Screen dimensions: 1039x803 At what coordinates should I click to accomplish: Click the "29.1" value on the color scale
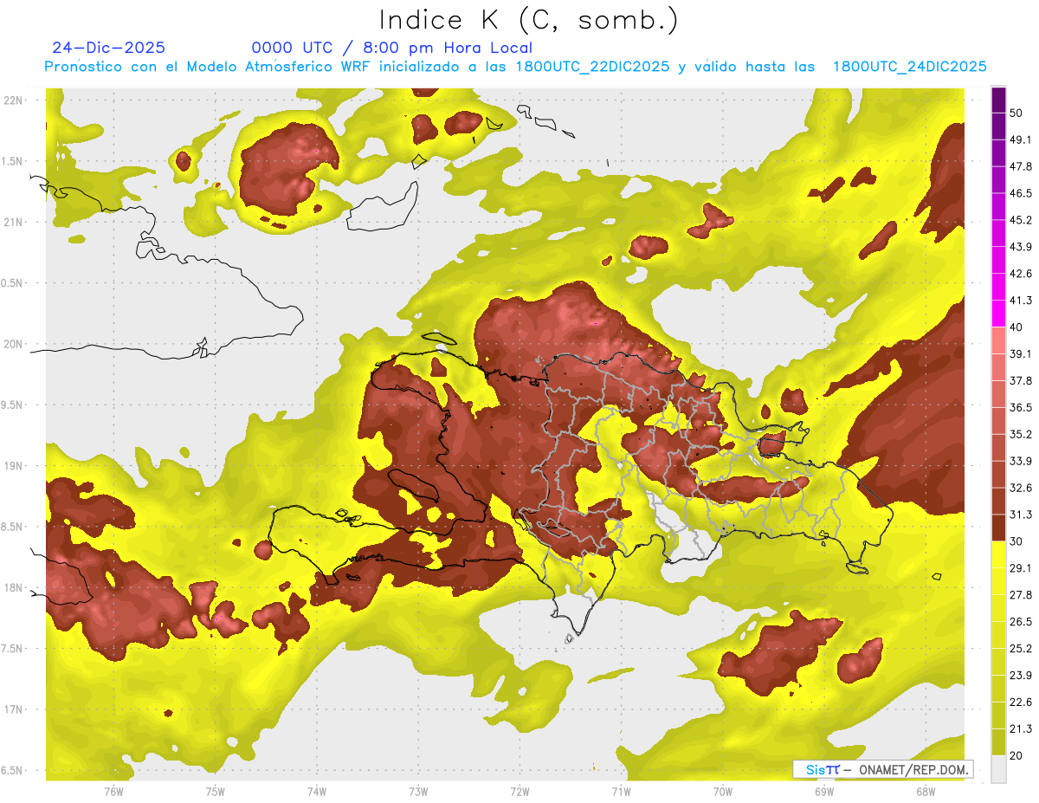pos(1021,568)
